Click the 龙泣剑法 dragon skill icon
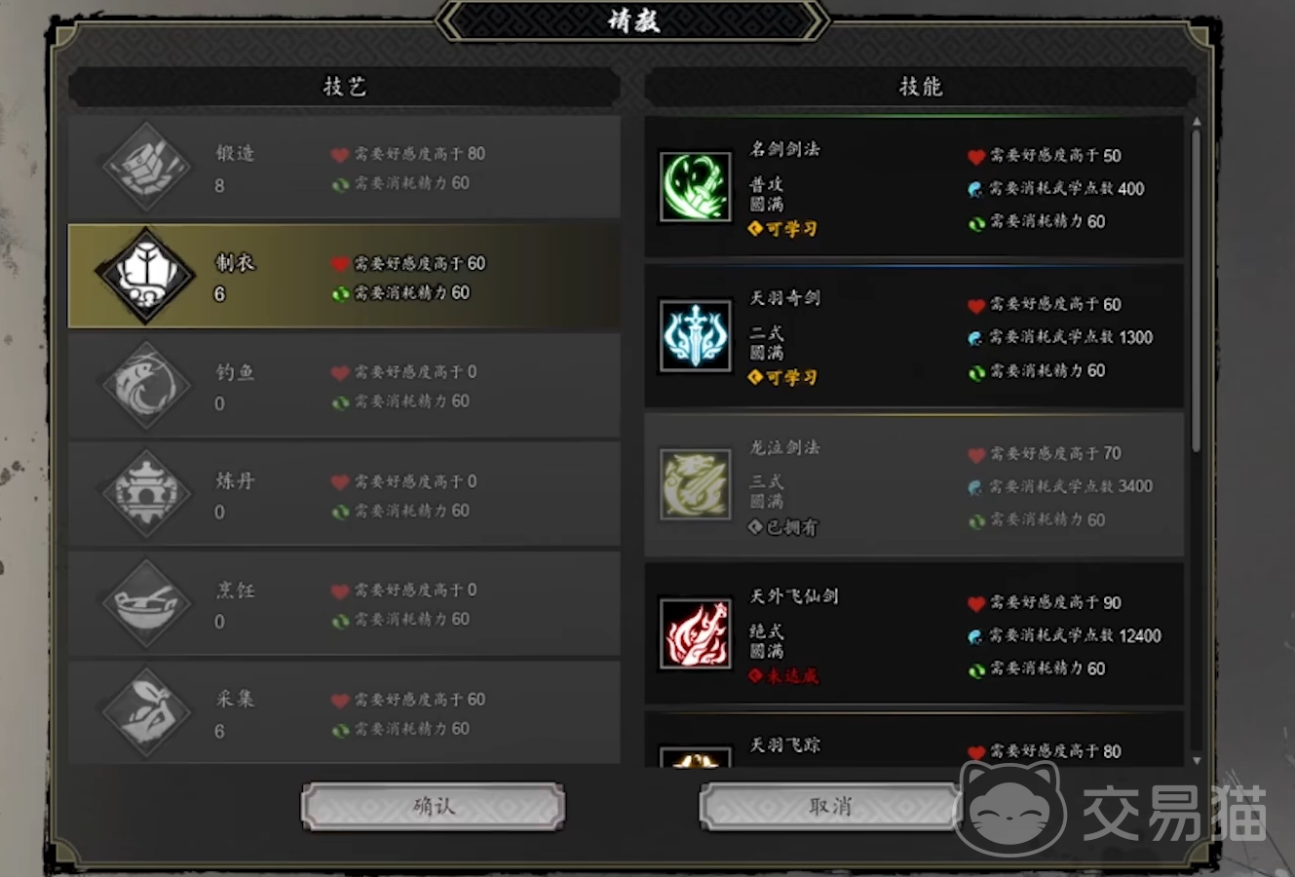Image resolution: width=1295 pixels, height=877 pixels. 695,484
